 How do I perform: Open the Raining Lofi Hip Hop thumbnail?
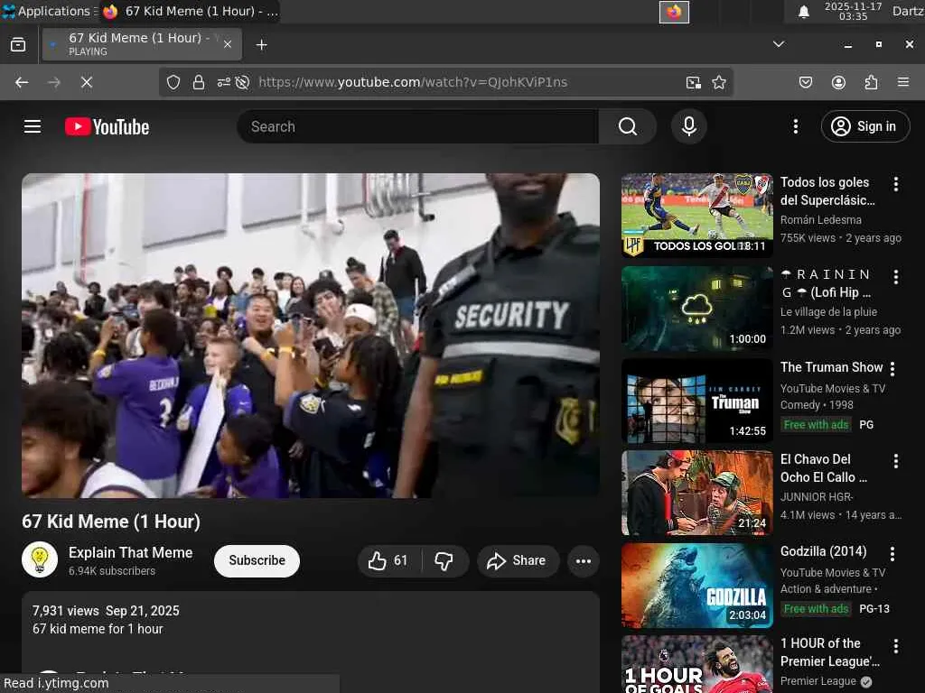[x=696, y=308]
